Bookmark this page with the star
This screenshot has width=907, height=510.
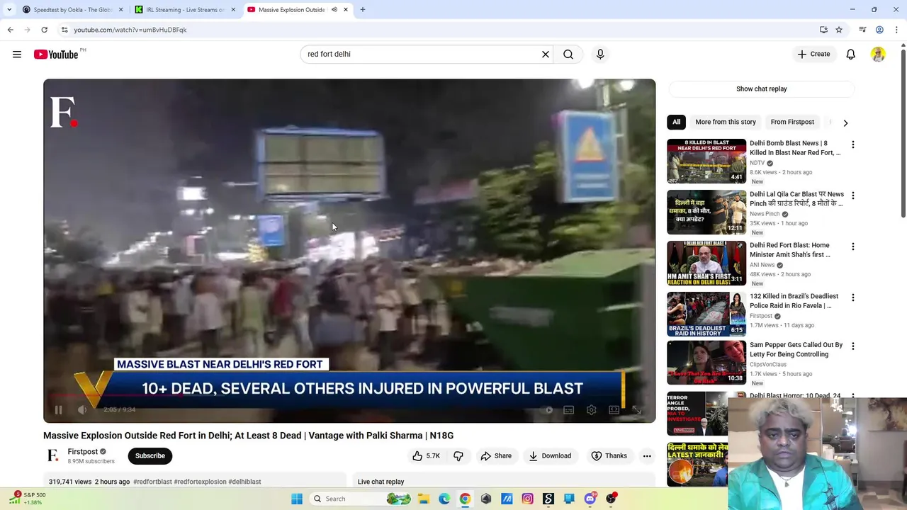coord(839,30)
